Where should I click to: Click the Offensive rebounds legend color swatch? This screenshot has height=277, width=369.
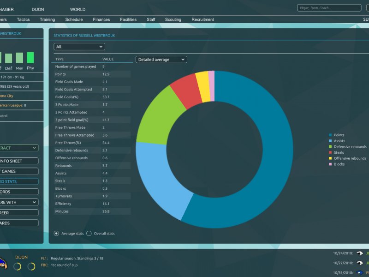click(330, 158)
